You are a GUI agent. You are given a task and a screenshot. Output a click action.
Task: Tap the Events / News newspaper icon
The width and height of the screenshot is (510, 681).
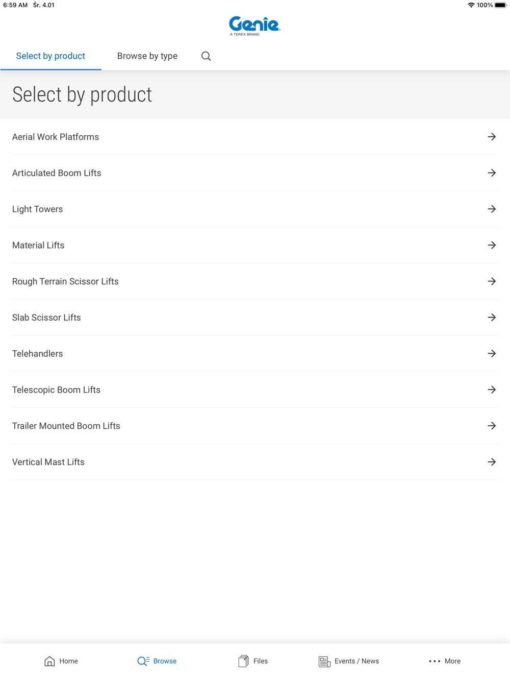pyautogui.click(x=324, y=662)
